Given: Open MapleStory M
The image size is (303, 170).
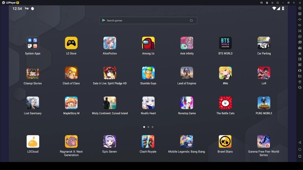Looking at the screenshot, I should coord(71,103).
